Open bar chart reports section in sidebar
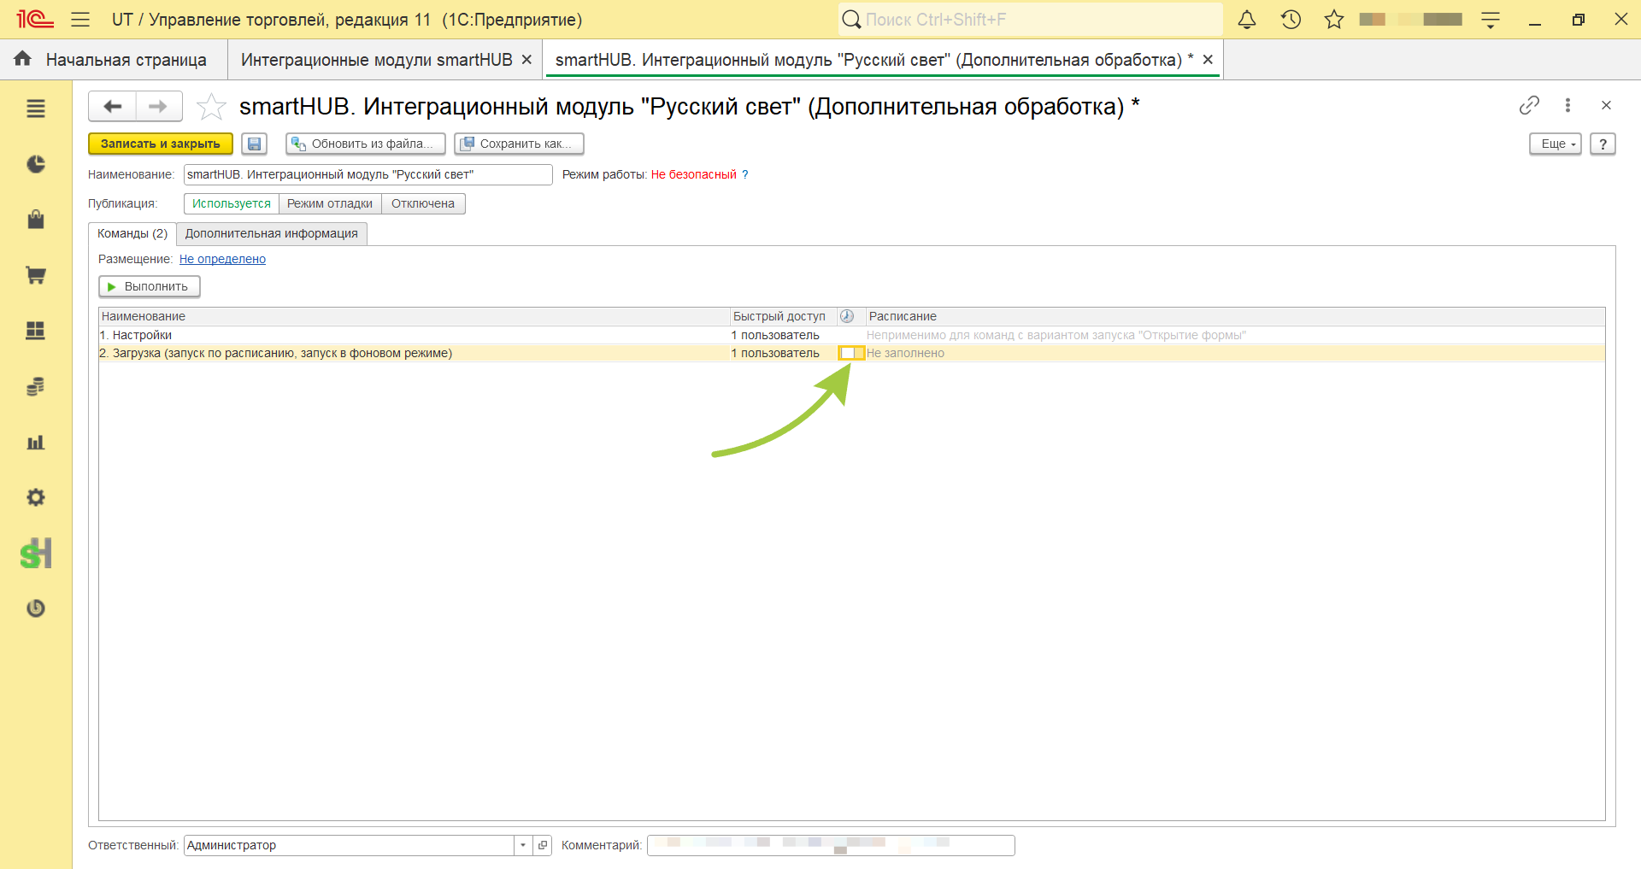Image resolution: width=1641 pixels, height=869 pixels. click(x=36, y=442)
